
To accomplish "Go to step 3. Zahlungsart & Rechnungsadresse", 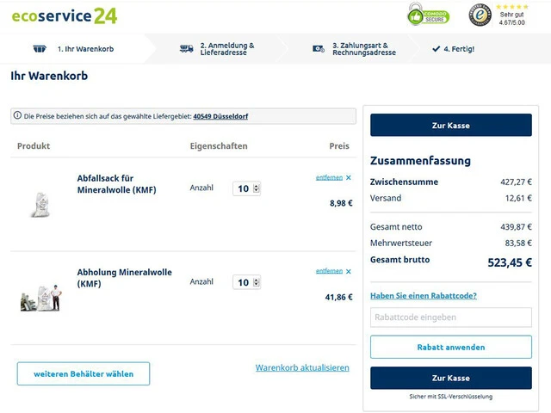I will coord(364,49).
